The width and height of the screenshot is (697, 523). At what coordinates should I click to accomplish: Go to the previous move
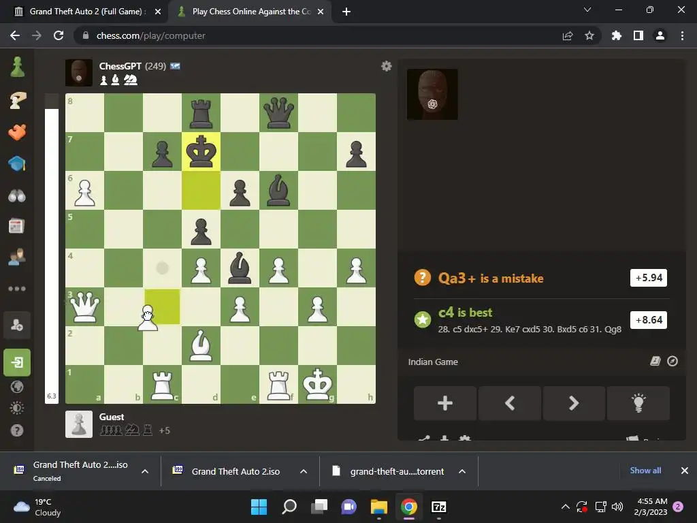coord(510,403)
